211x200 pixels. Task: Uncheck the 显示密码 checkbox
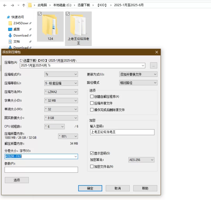point(92,153)
